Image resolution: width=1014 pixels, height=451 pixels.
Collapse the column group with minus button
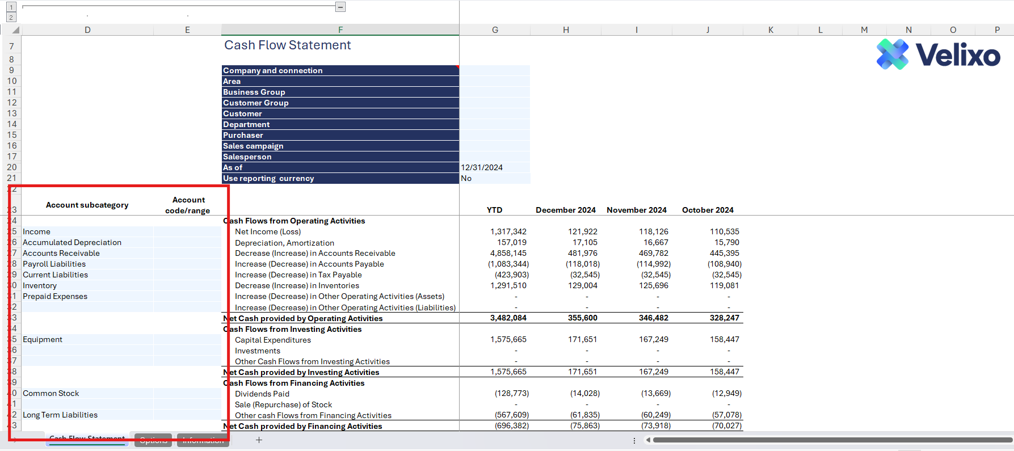[x=340, y=7]
